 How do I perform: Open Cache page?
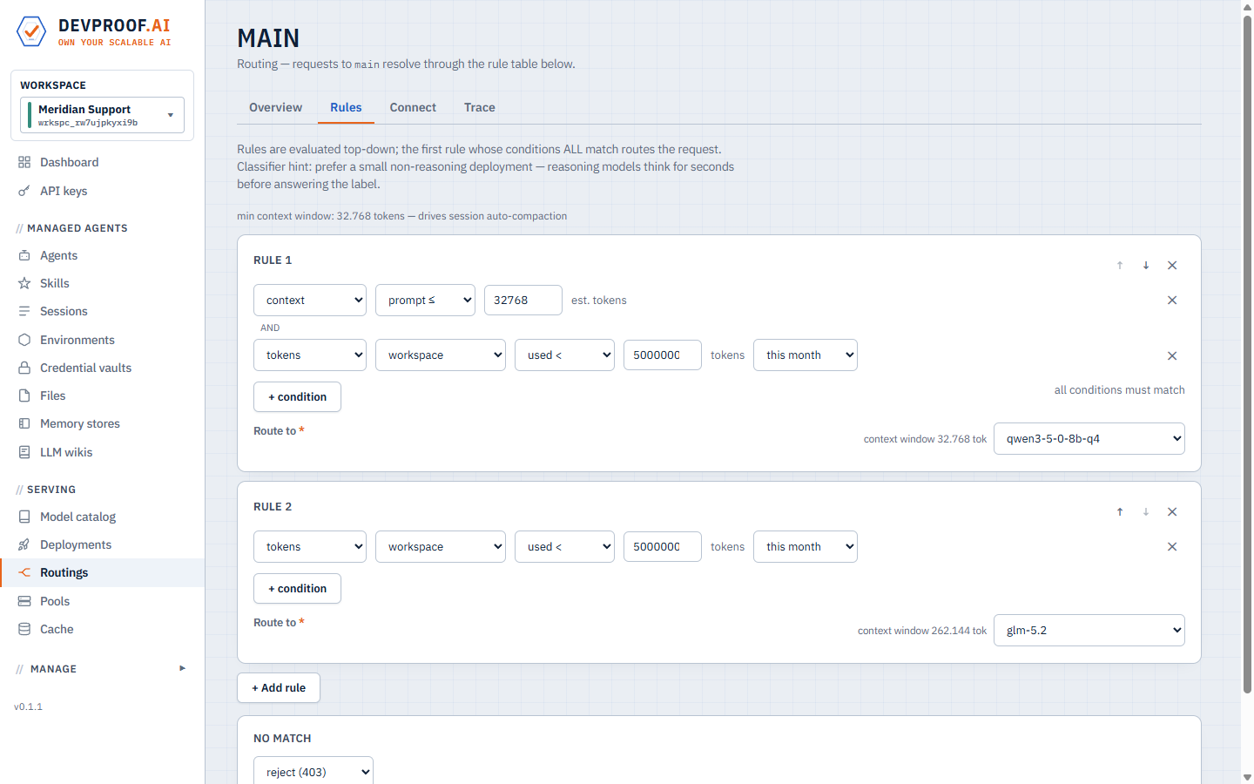click(x=102, y=629)
